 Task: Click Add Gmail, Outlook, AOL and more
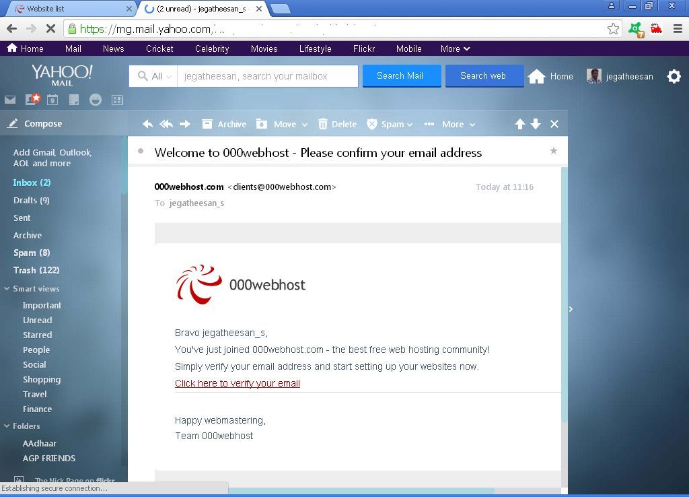(52, 158)
